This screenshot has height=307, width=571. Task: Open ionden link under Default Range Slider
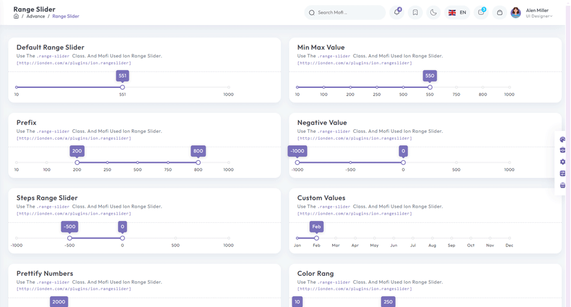pyautogui.click(x=74, y=63)
